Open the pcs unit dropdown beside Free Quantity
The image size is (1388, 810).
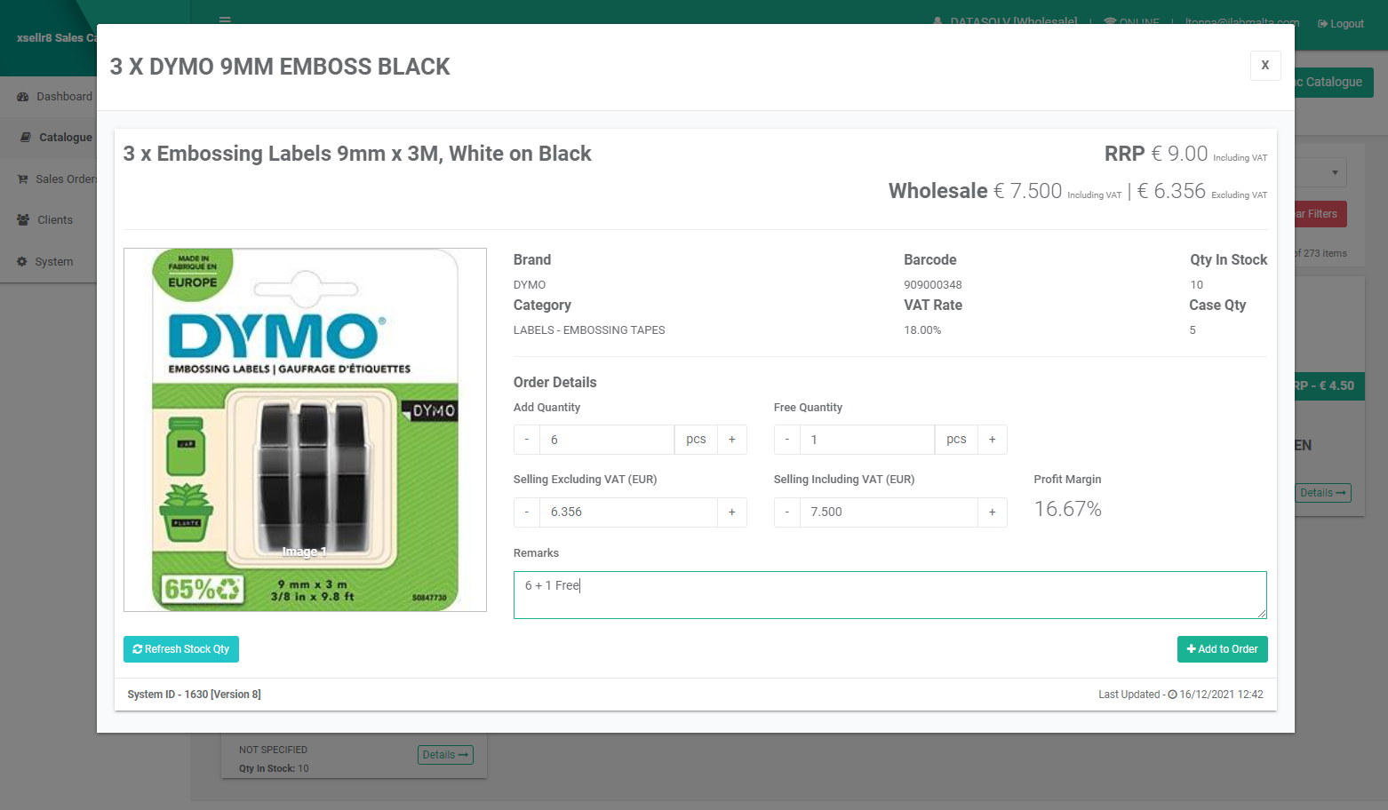956,439
